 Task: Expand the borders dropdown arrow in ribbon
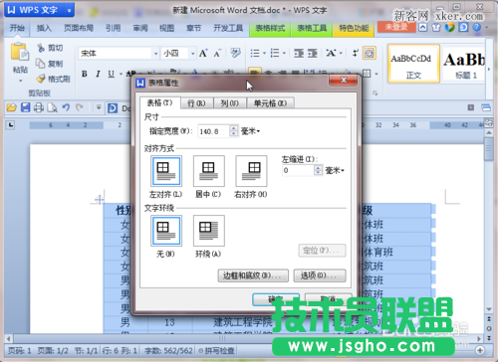(376, 74)
